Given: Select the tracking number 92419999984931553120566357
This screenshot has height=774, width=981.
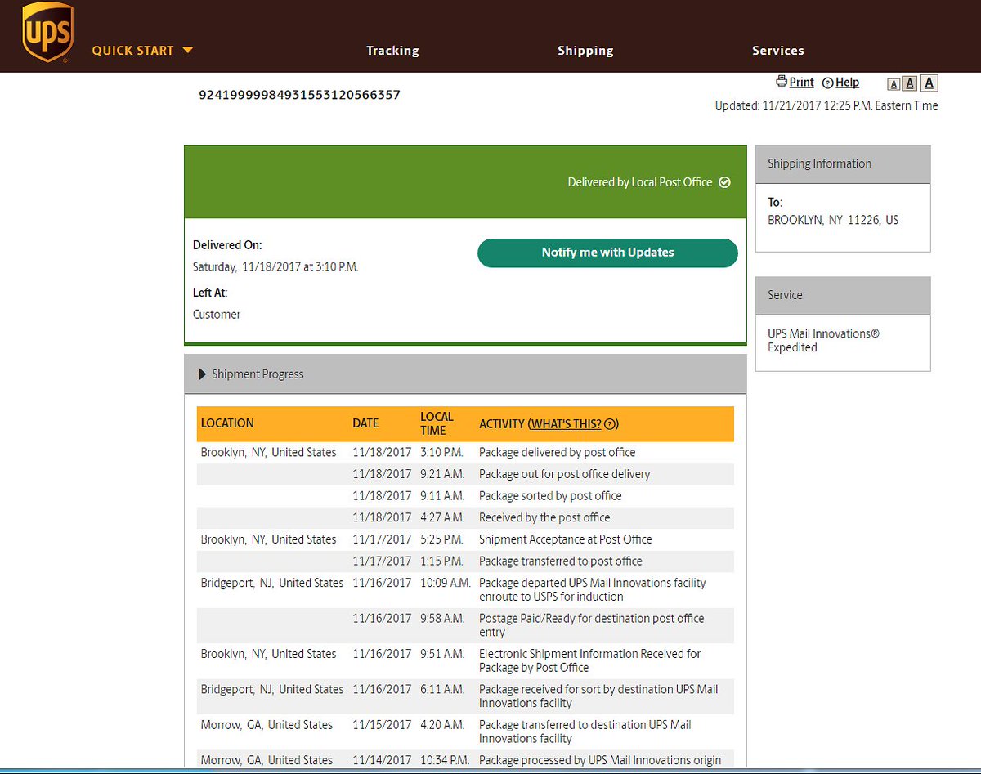Looking at the screenshot, I should pyautogui.click(x=299, y=95).
